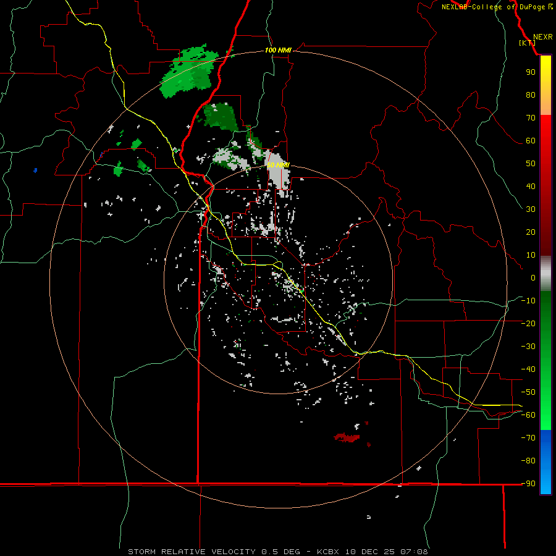Screen dimensions: 556x556
Task: Click the NEXLAB-College of DuPage title text
Action: point(497,7)
